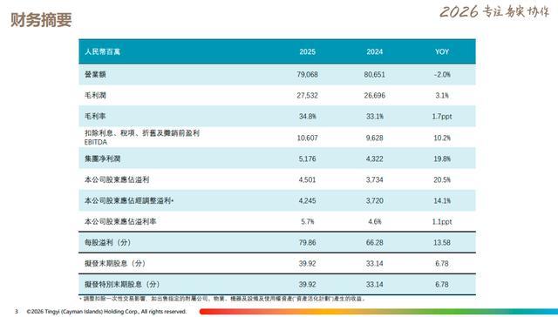Image resolution: width=558 pixels, height=317 pixels.
Task: Click the 4,245 adjusted profit value
Action: [x=308, y=201]
